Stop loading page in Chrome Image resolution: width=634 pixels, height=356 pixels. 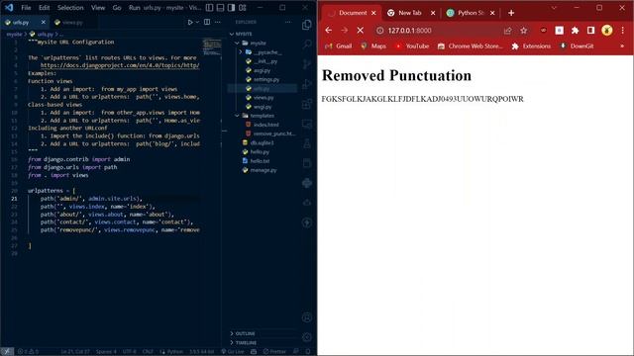(x=361, y=31)
